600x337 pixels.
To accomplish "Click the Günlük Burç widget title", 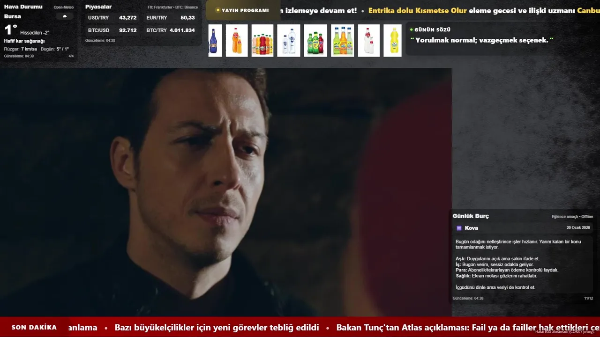I will 471,216.
